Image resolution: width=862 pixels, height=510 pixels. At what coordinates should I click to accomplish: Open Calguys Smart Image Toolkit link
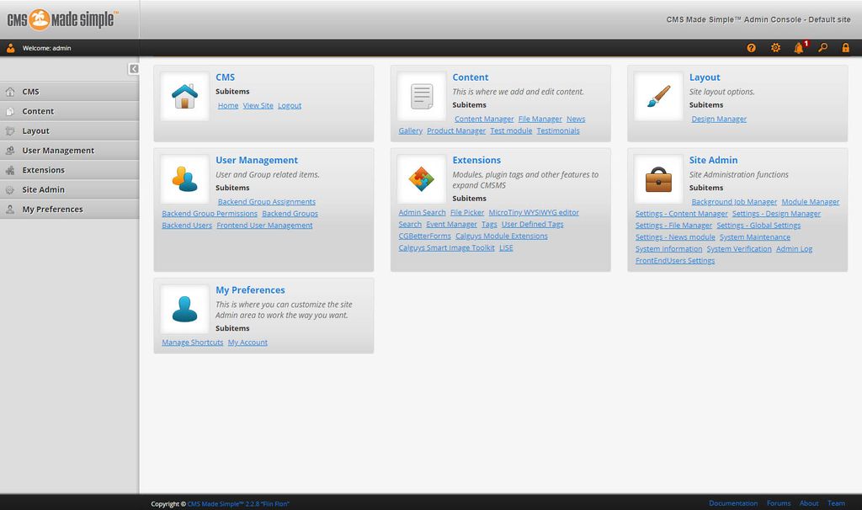coord(446,248)
